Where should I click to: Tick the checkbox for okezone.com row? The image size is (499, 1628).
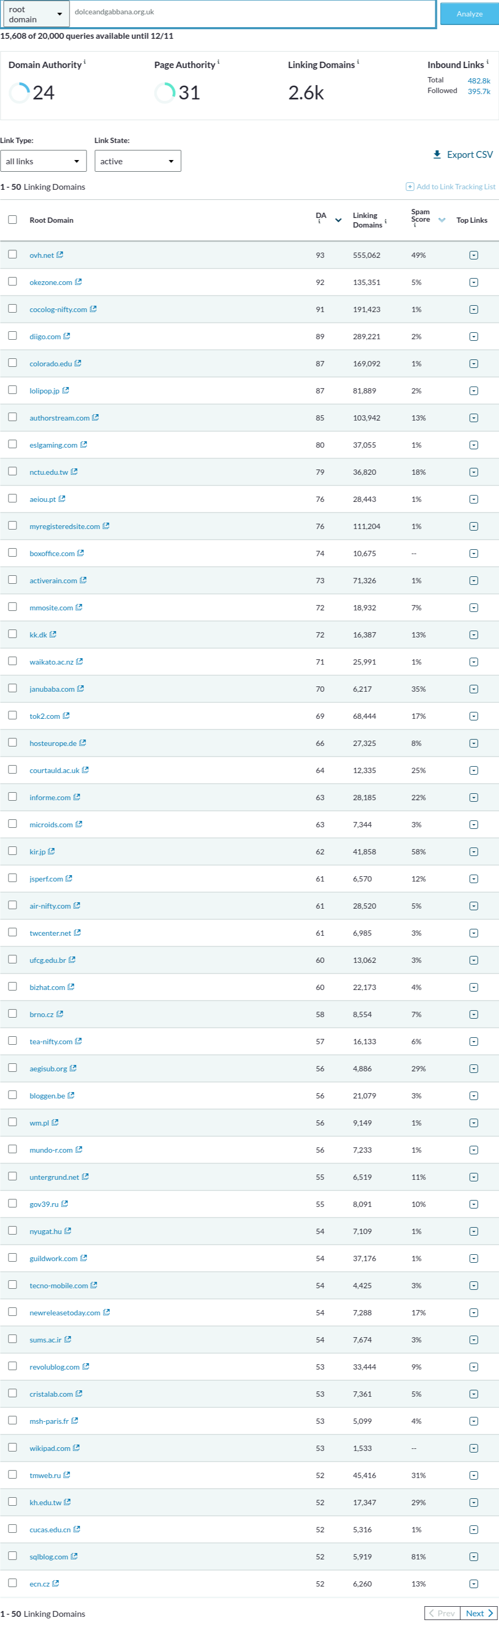13,282
